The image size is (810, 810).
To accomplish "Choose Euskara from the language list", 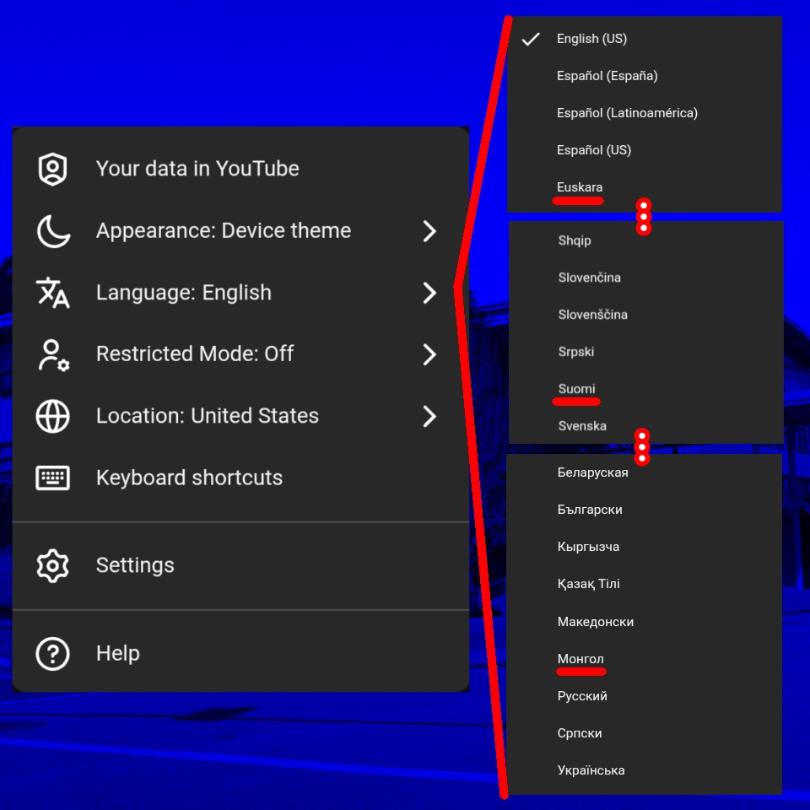I will tap(645, 187).
